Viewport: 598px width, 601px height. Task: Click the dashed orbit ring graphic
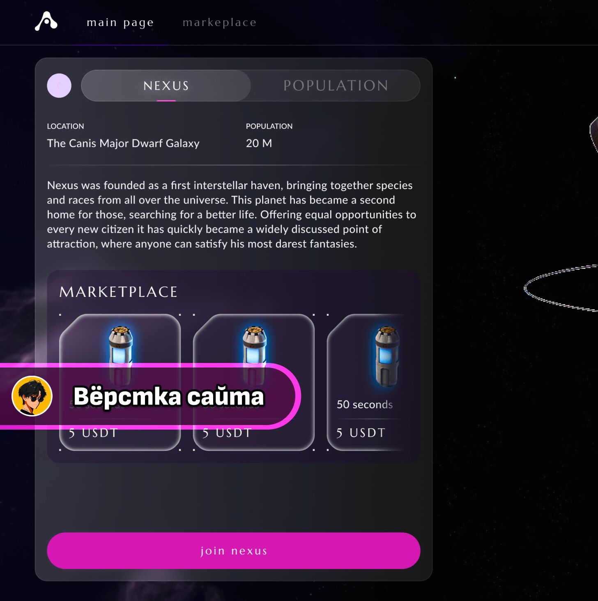(561, 288)
